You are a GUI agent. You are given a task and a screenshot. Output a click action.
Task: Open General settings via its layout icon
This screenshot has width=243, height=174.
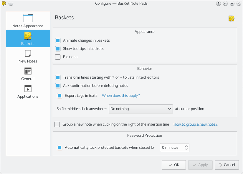click(28, 71)
